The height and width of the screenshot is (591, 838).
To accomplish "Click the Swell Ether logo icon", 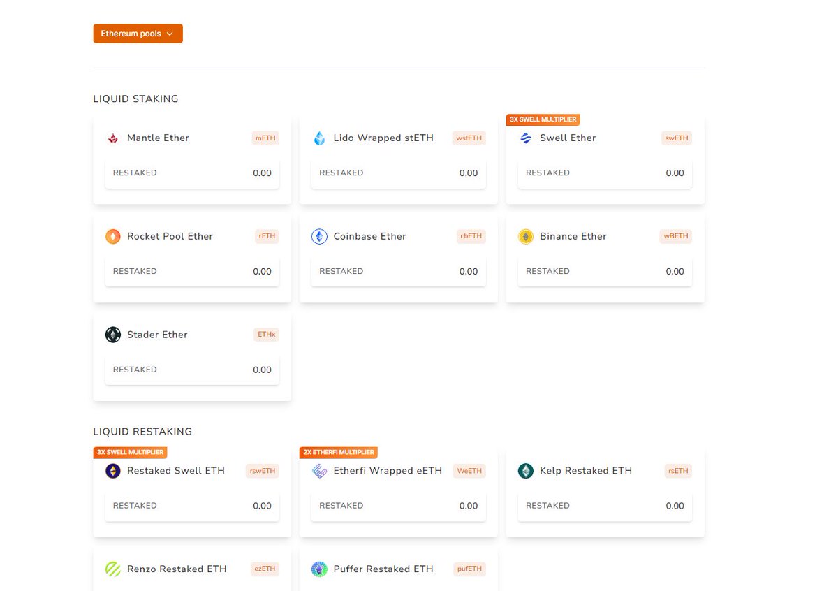I will [526, 138].
